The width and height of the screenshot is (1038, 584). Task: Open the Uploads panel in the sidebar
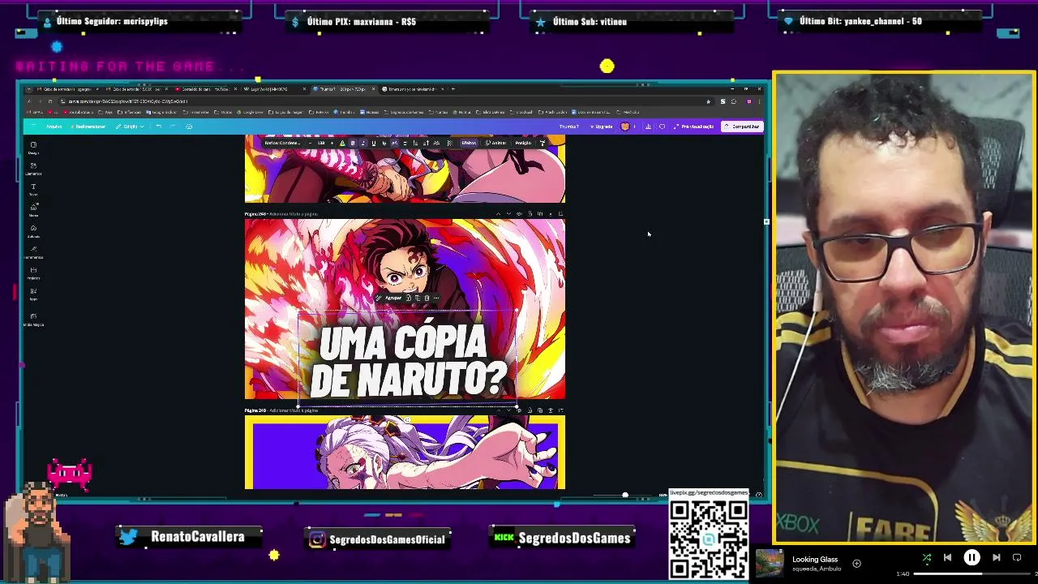33,230
